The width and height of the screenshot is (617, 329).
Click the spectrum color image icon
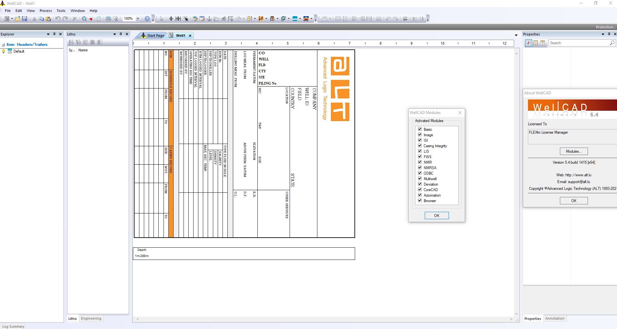(306, 19)
